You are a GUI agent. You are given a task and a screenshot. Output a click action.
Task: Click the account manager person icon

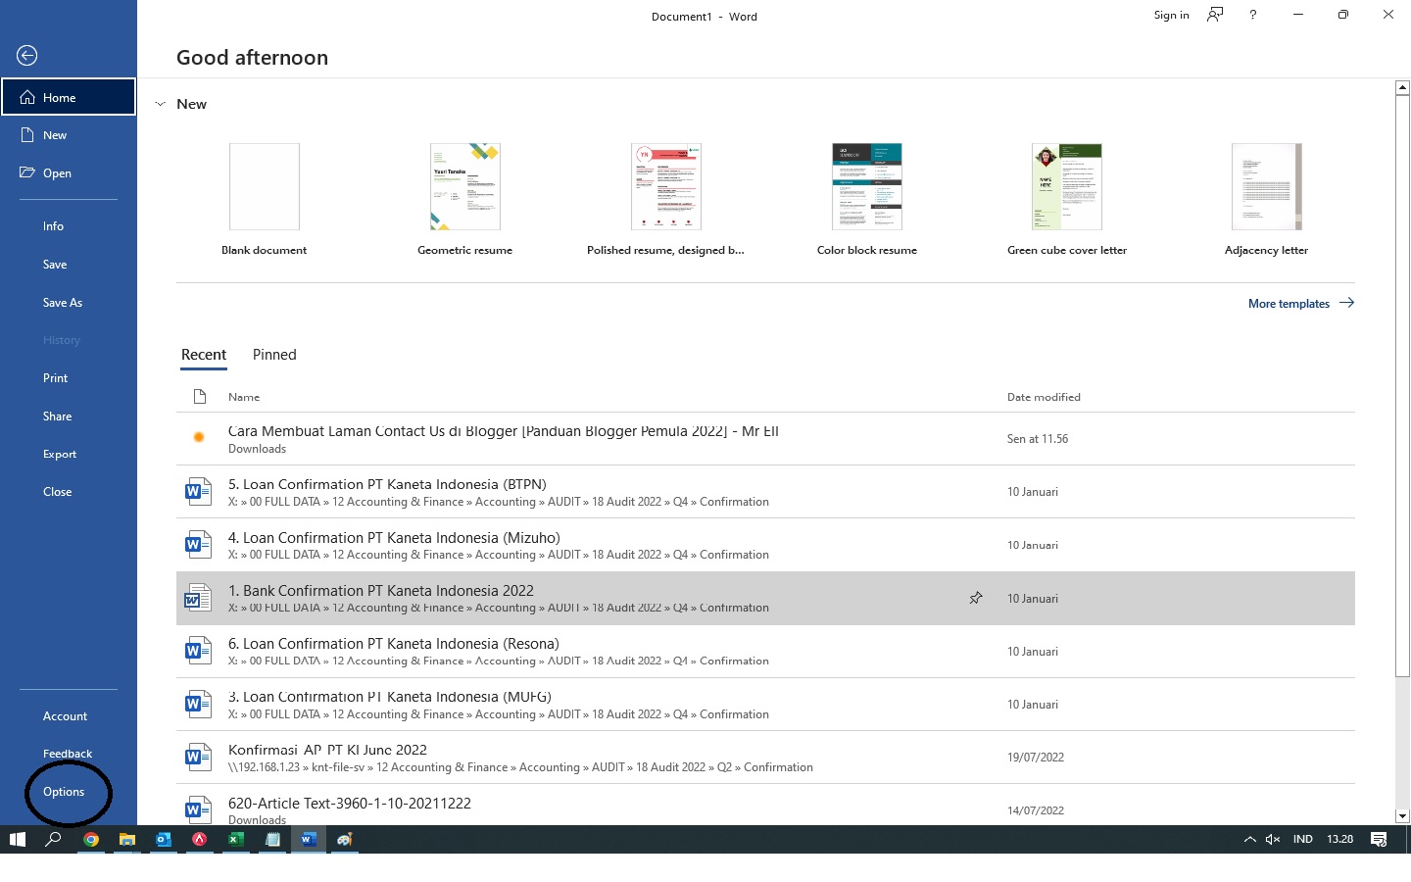click(1215, 15)
